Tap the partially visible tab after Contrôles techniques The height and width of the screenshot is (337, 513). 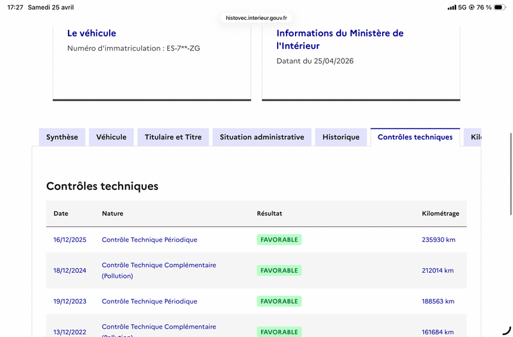(474, 137)
